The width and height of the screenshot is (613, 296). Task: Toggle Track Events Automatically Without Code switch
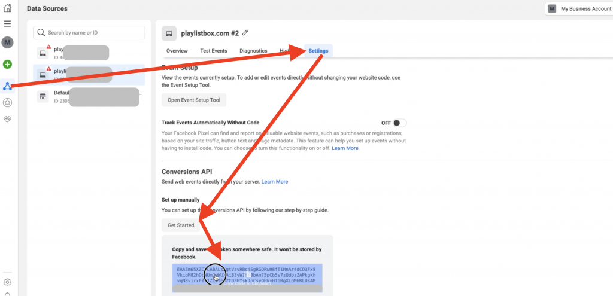click(x=399, y=123)
